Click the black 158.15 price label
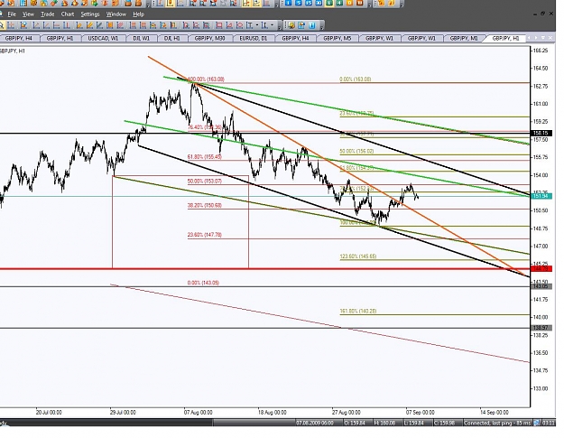The height and width of the screenshot is (438, 564). pos(541,133)
